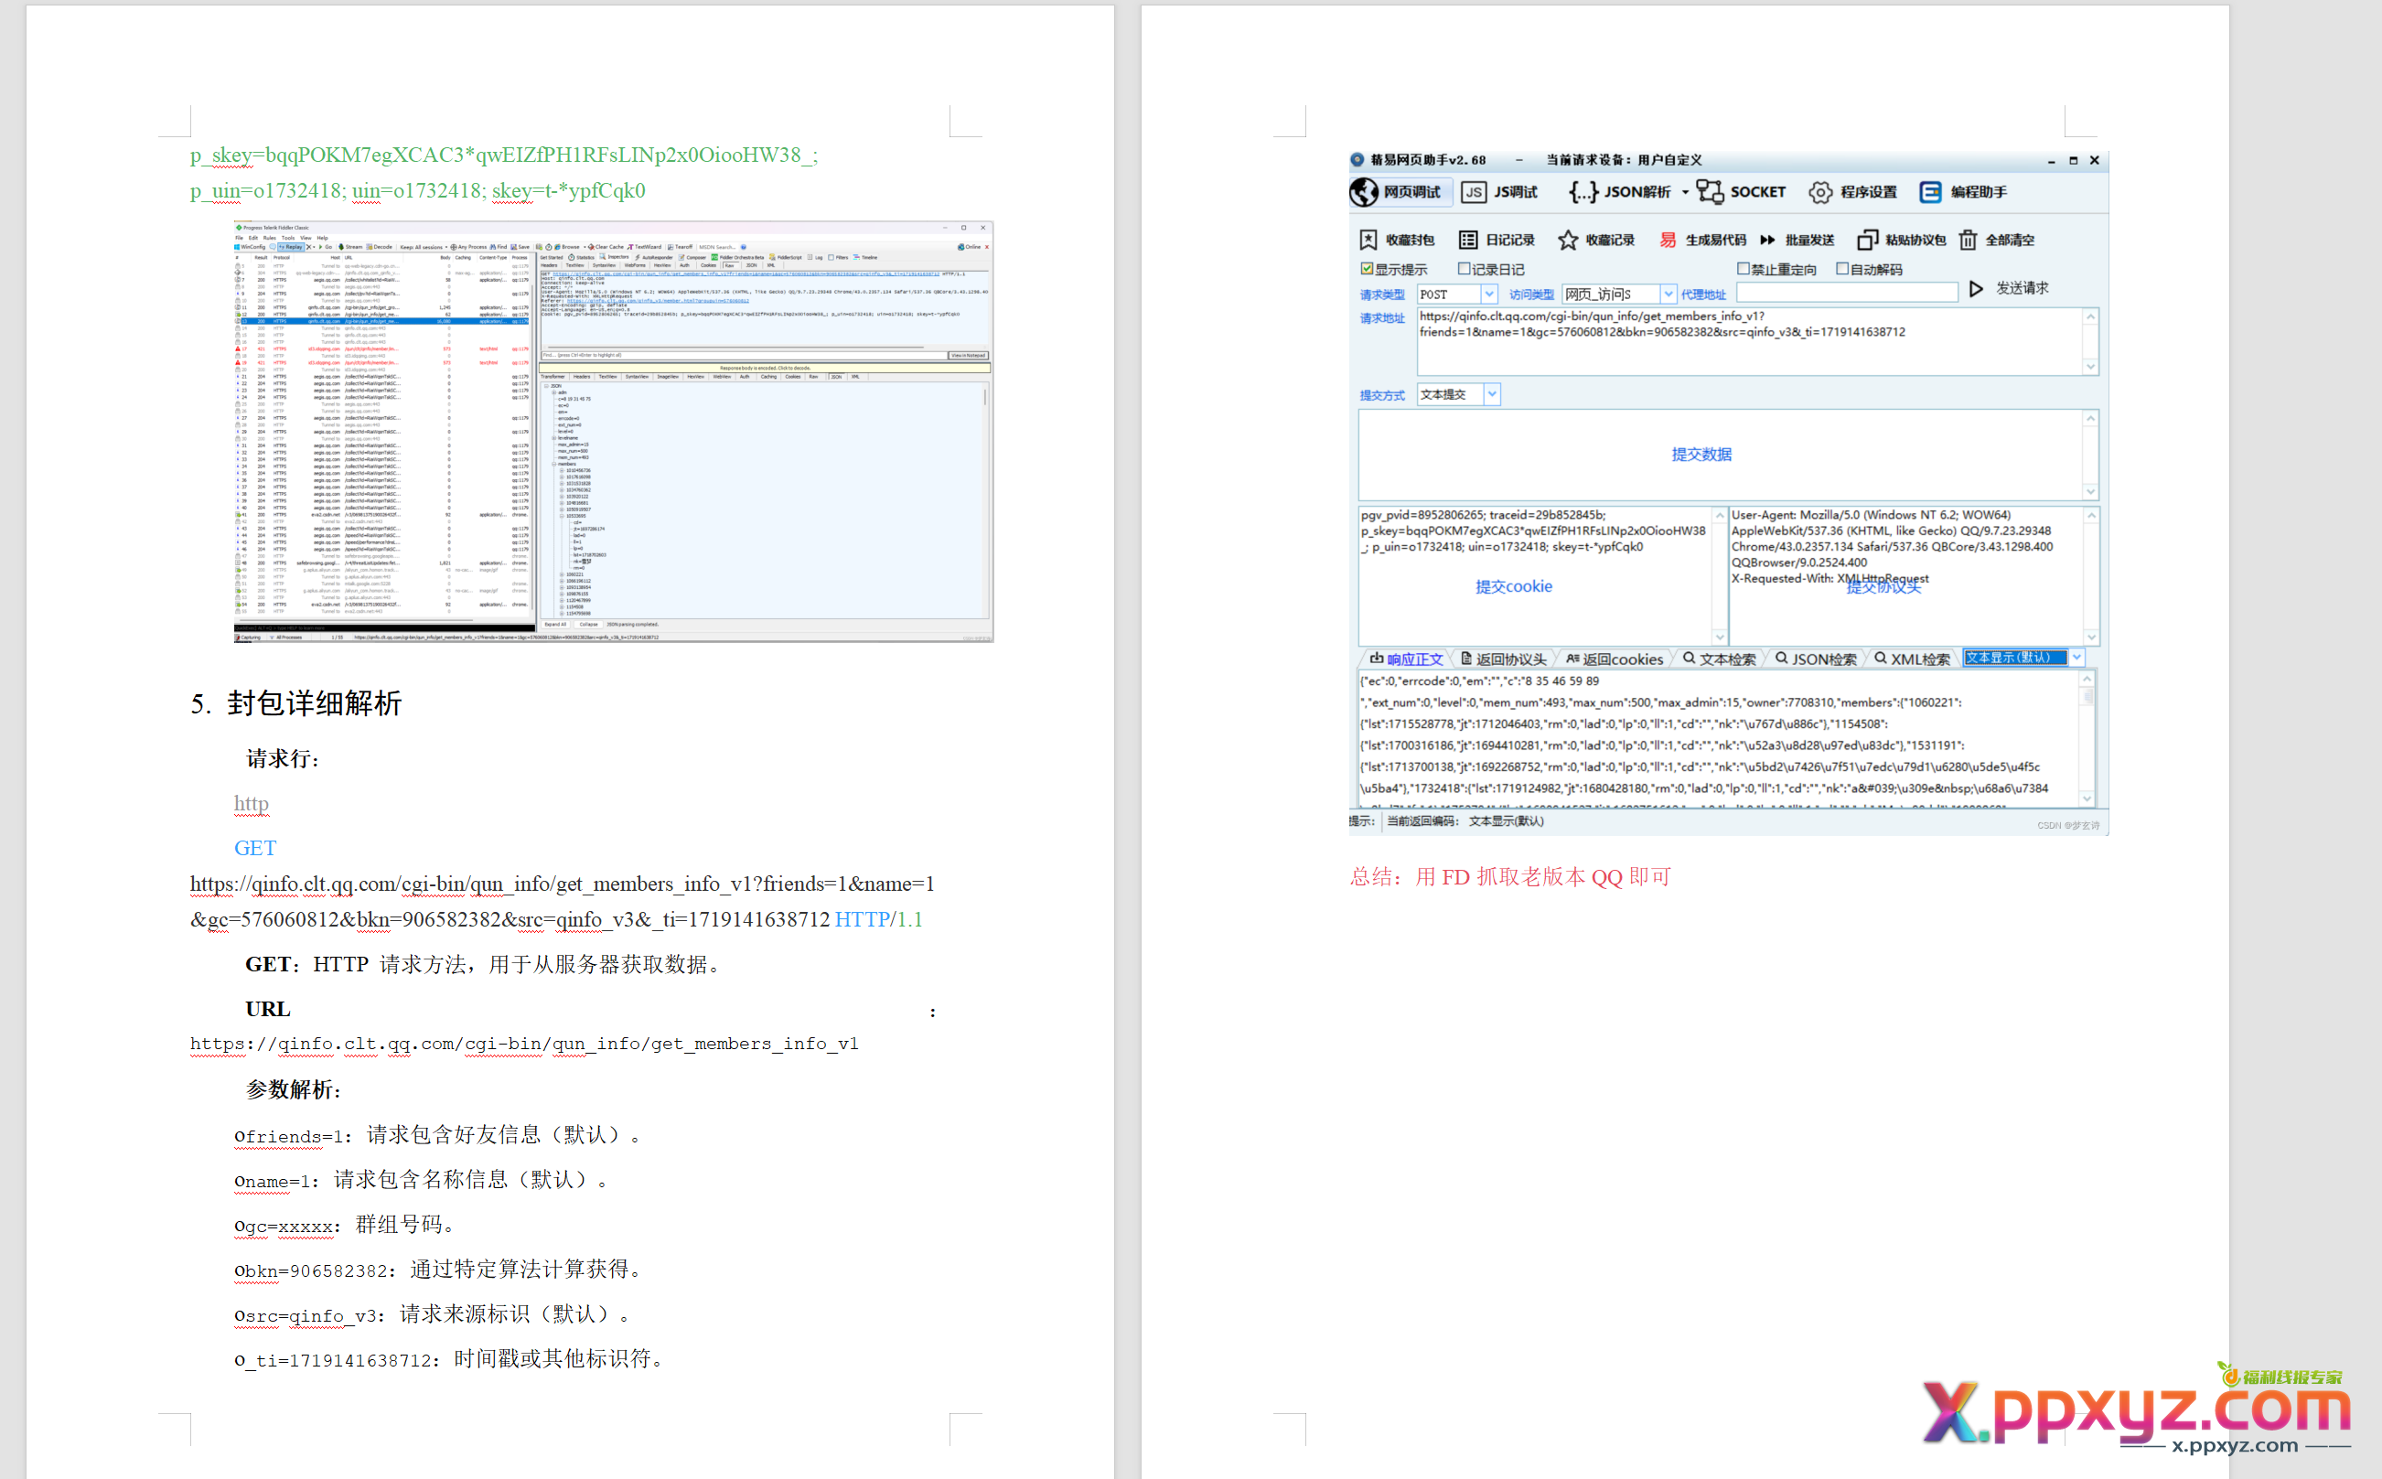Click the 发送请求 play arrow

point(1976,288)
